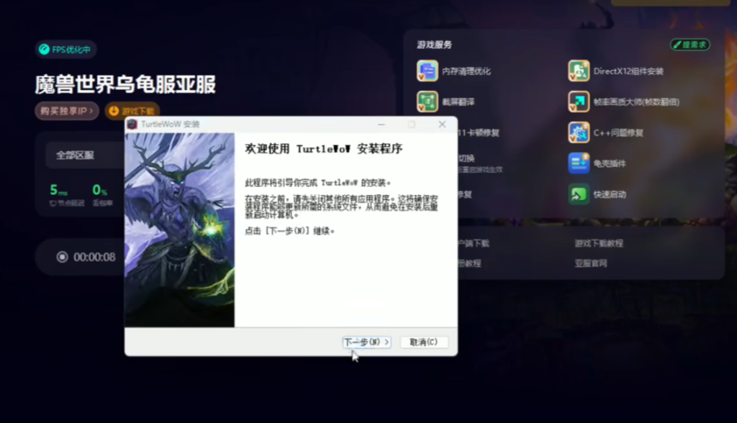Click the 游戏下载 orange button
737x423 pixels.
coord(132,111)
